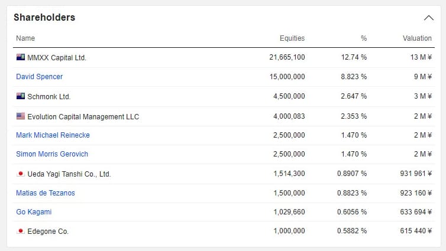Open David Spencer's profile link
Screen dimensions: 446x251
(x=39, y=77)
